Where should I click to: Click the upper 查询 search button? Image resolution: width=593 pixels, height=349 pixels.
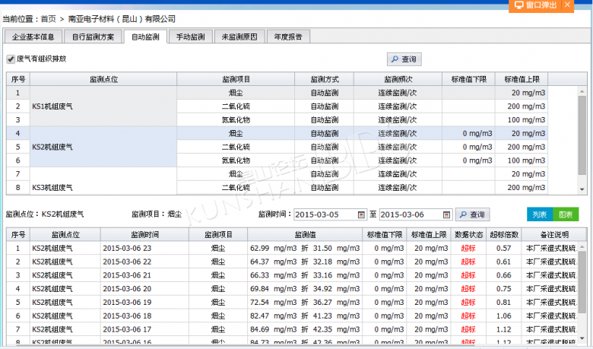click(x=403, y=59)
